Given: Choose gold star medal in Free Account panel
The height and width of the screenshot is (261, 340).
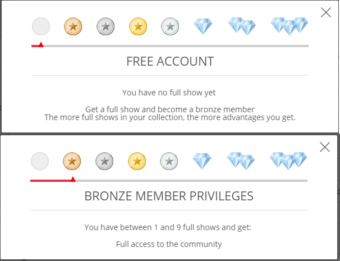Looking at the screenshot, I should pos(137,26).
